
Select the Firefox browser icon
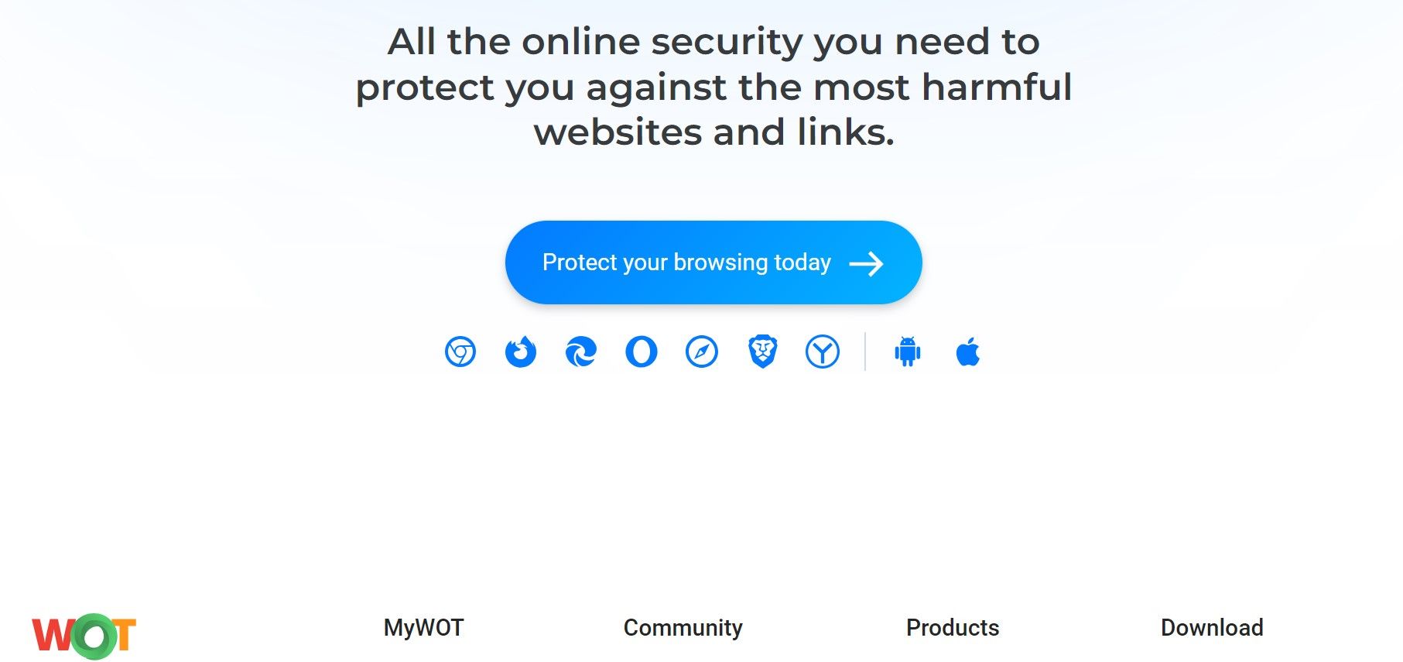click(x=521, y=352)
